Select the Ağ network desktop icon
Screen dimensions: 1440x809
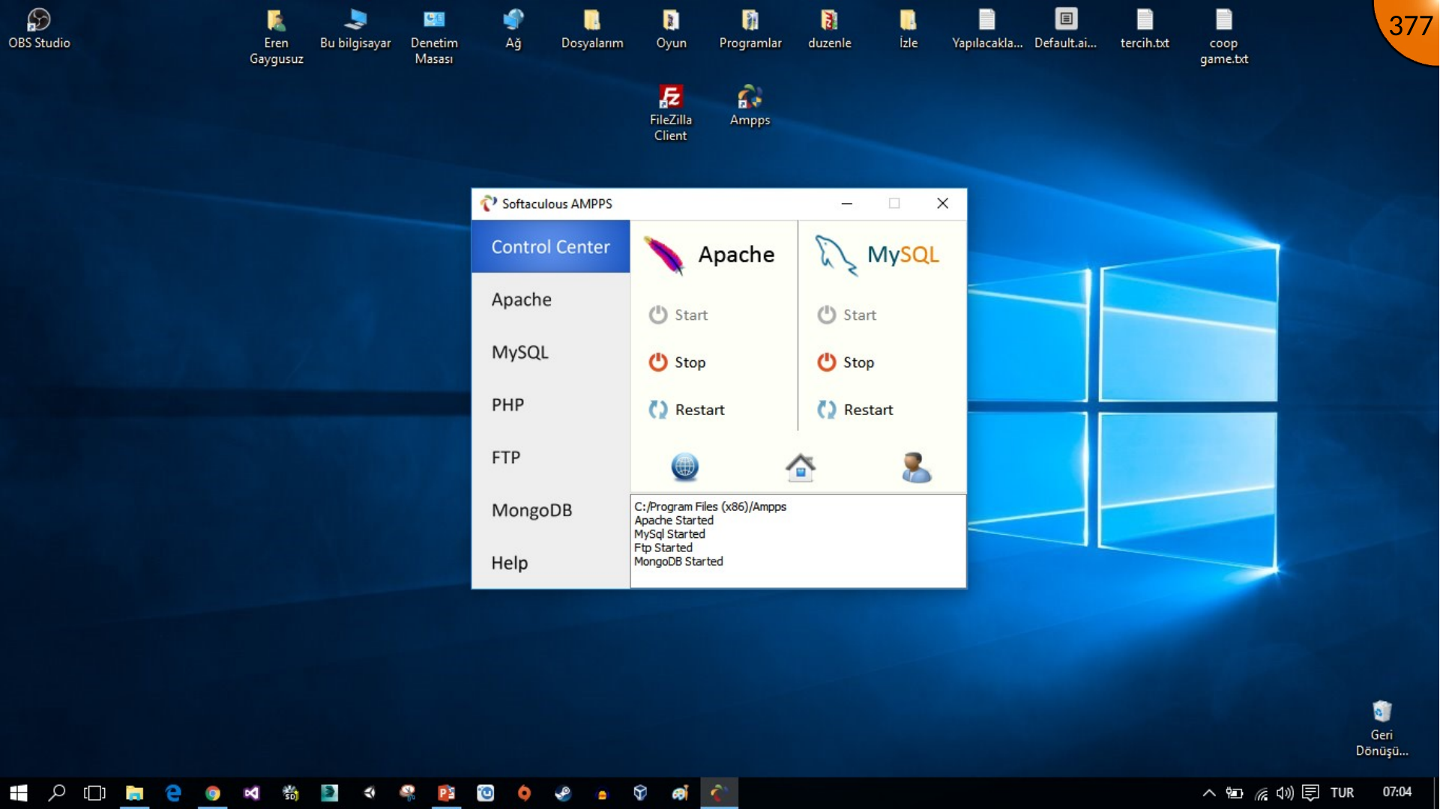513,28
